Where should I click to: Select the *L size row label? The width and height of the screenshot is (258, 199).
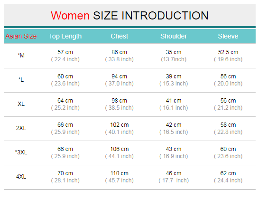point(21,80)
